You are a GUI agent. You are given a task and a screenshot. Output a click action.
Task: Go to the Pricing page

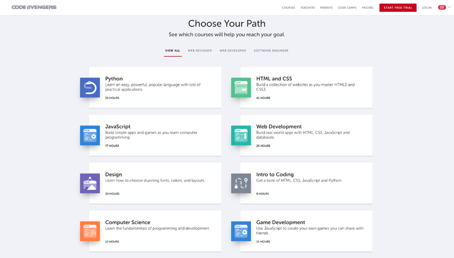tap(368, 8)
